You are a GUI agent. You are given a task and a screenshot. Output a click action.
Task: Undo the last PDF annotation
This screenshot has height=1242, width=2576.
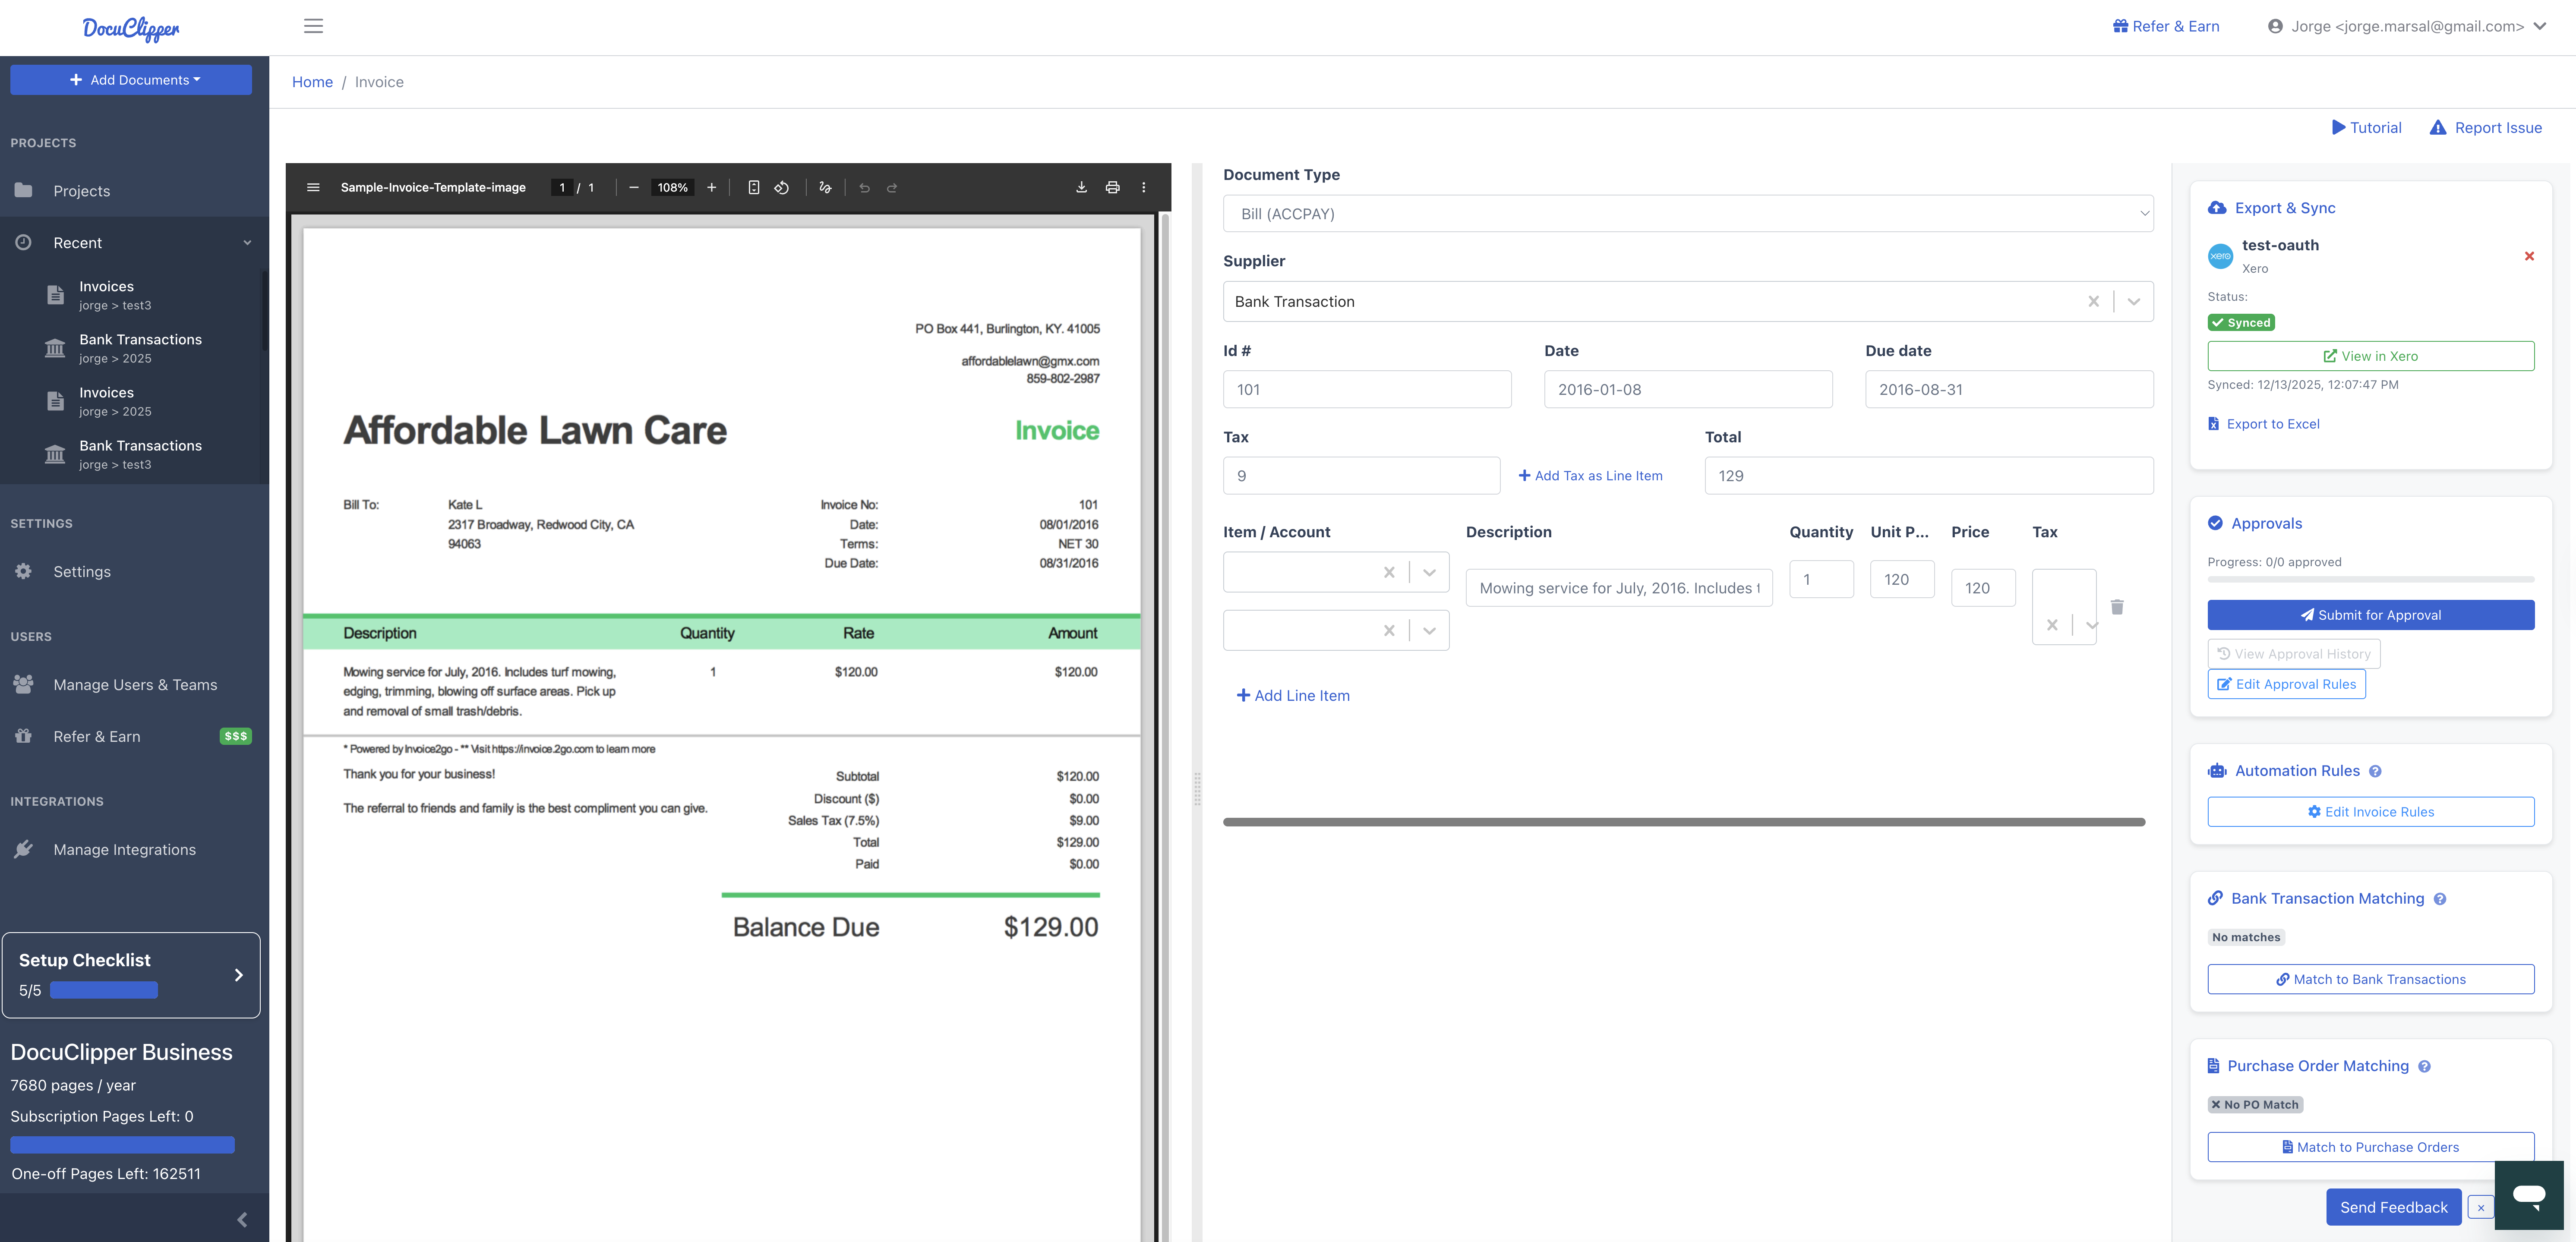[x=865, y=188]
